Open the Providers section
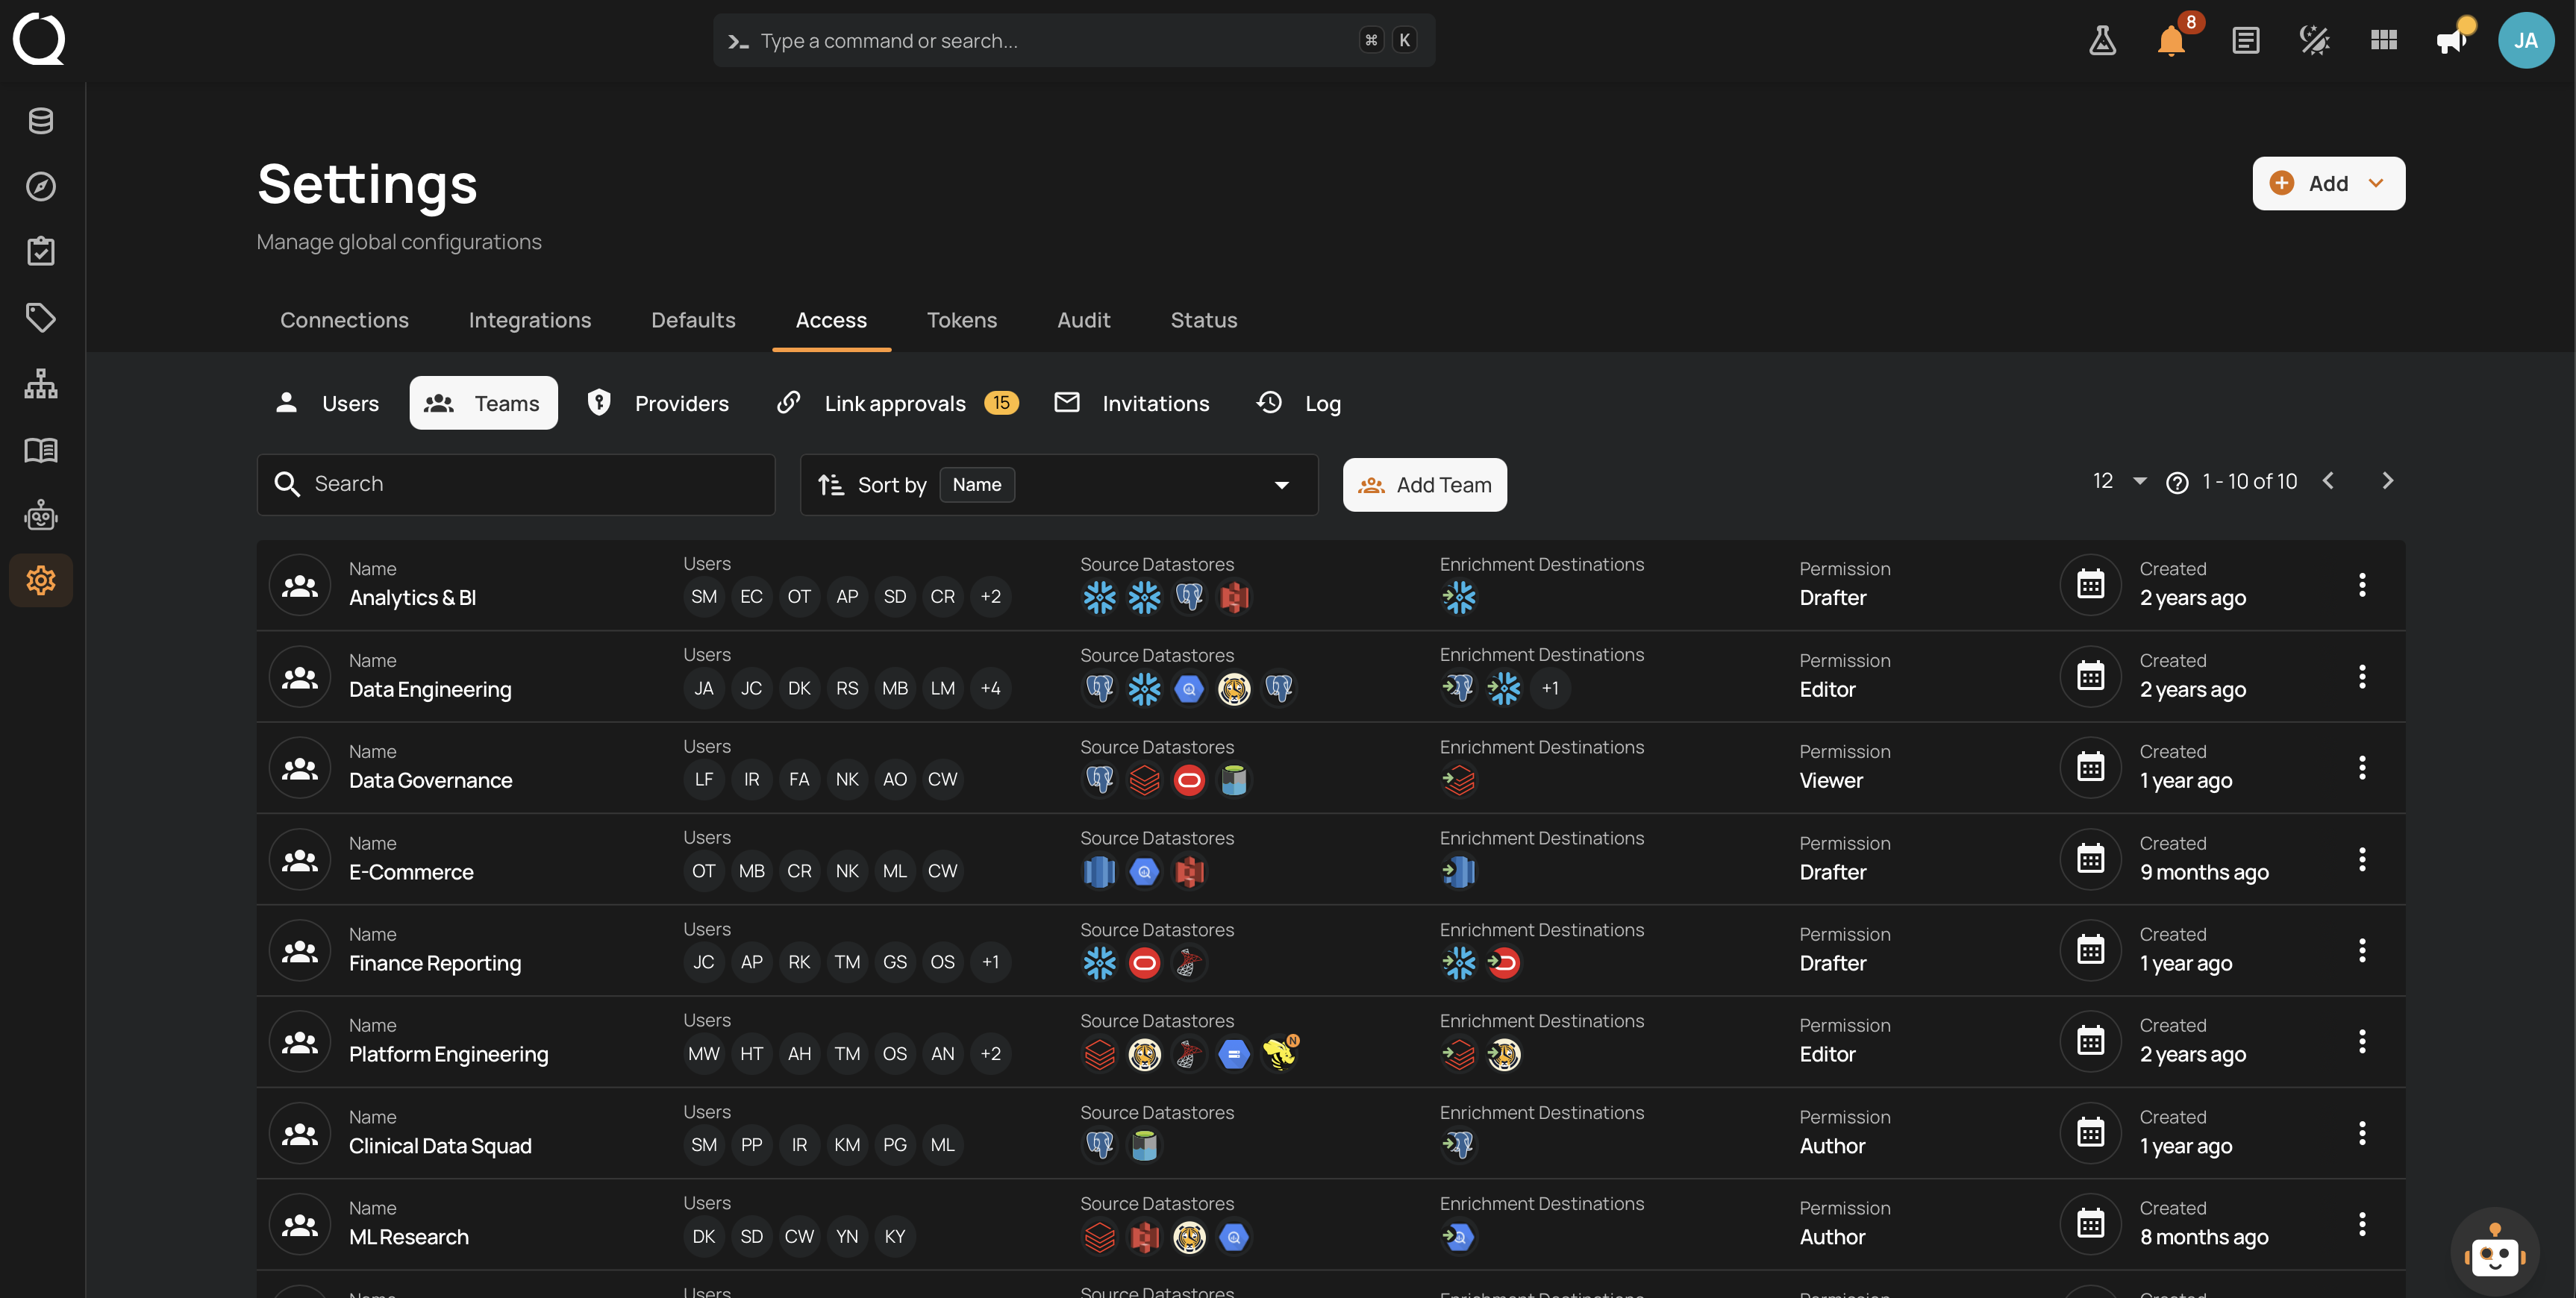The width and height of the screenshot is (2576, 1298). point(658,403)
